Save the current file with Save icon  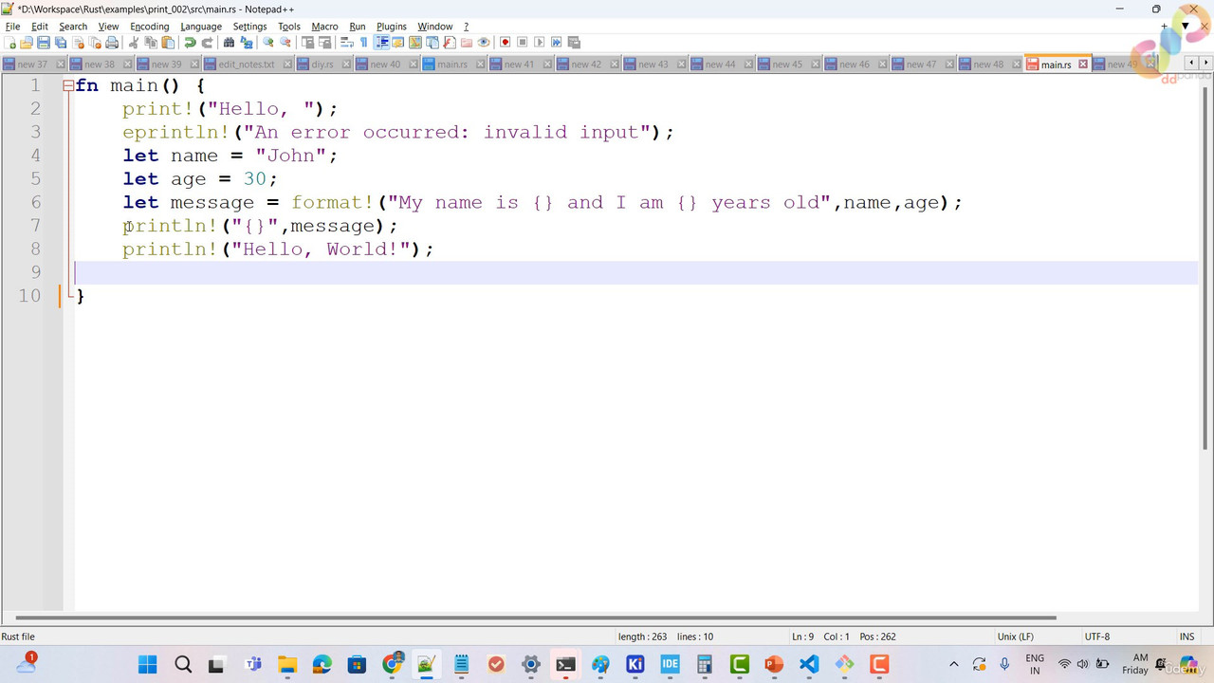[44, 42]
